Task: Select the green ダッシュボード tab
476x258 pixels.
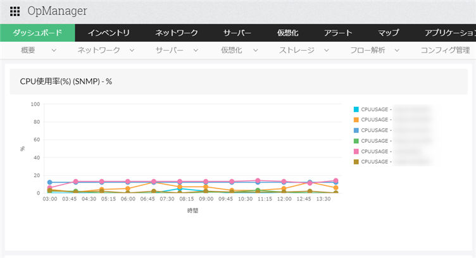Action: (x=37, y=33)
